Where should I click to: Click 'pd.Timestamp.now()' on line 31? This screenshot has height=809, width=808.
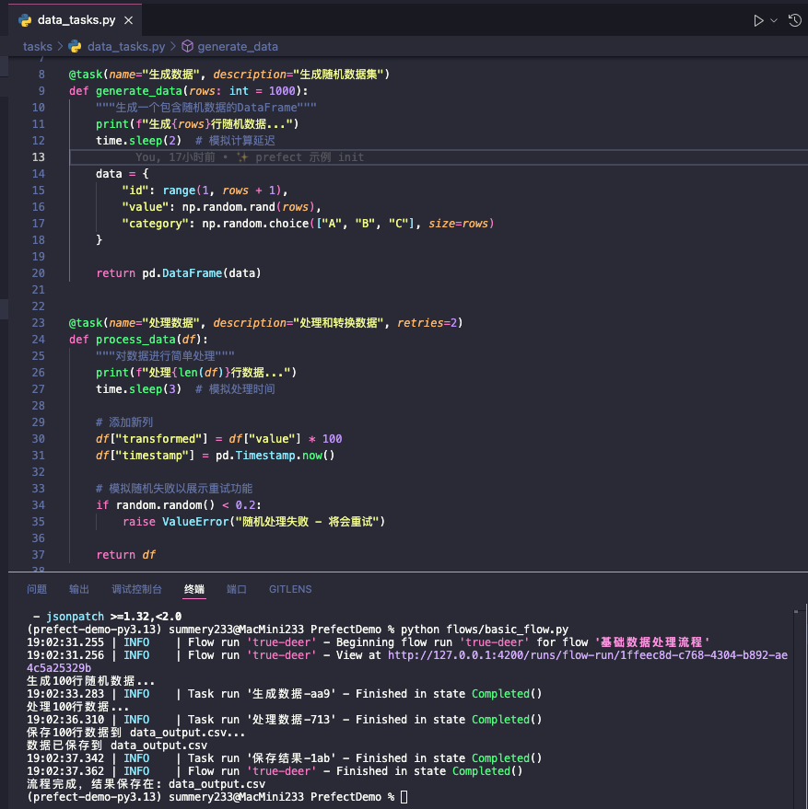(275, 455)
